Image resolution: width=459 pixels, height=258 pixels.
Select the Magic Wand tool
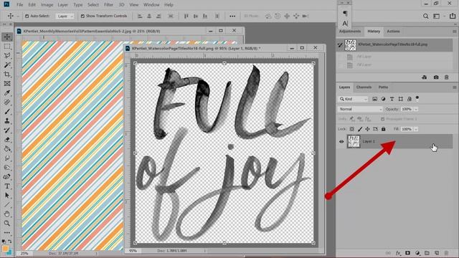click(x=7, y=65)
